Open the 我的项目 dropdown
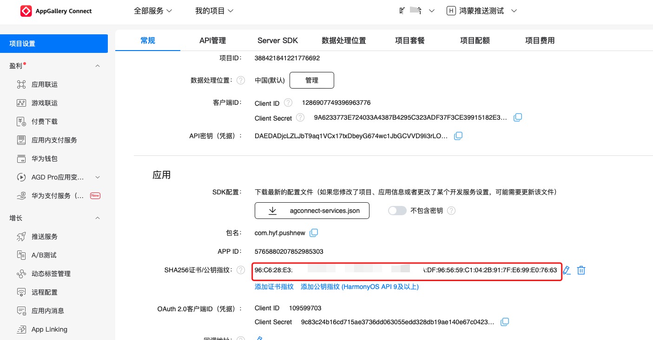Image resolution: width=653 pixels, height=340 pixels. click(x=214, y=11)
